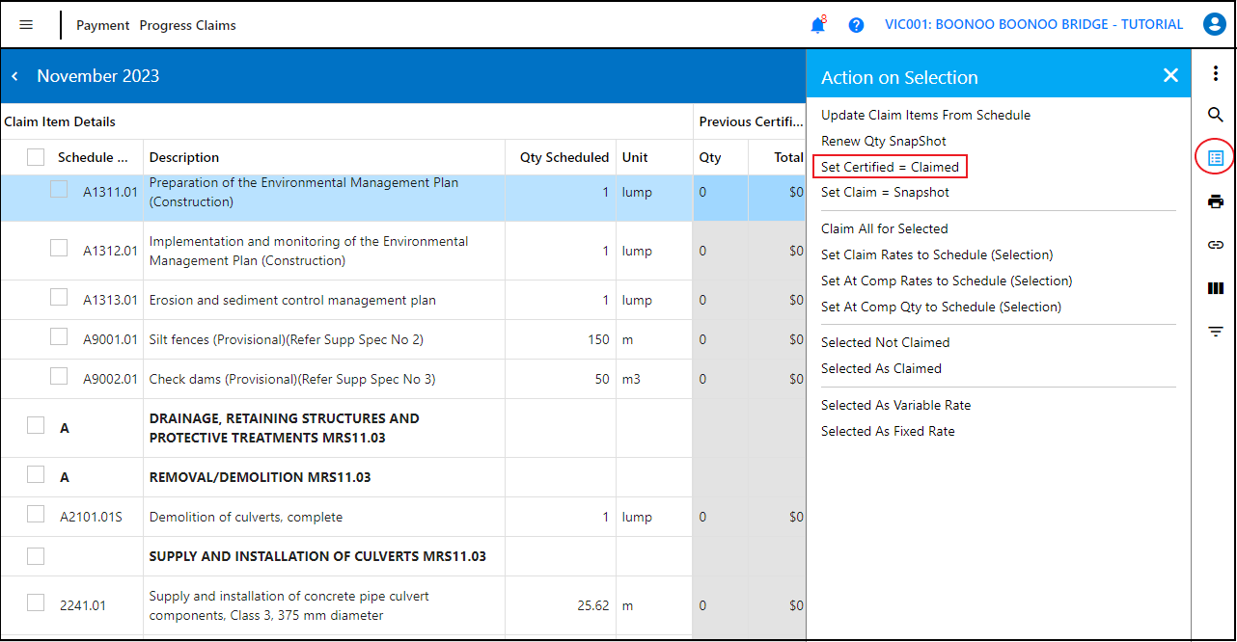Image resolution: width=1237 pixels, height=642 pixels.
Task: Tick checkbox for item A9001.01
Action: [x=59, y=336]
